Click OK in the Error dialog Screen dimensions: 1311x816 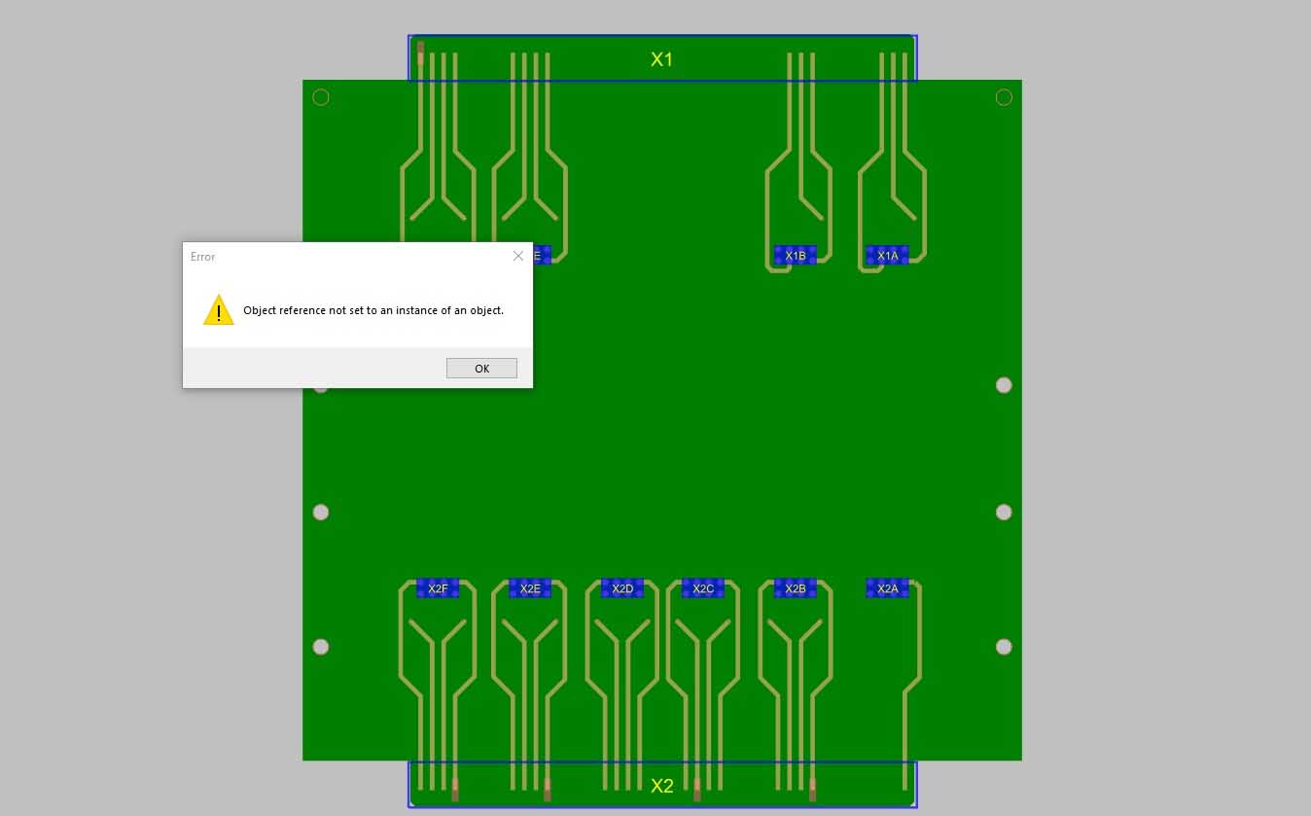pyautogui.click(x=481, y=368)
